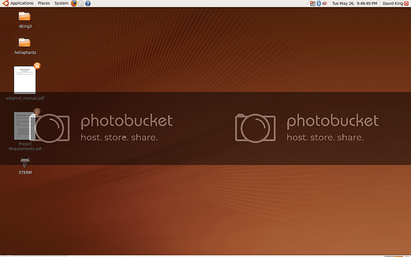
Task: Click the mail launcher icon in panel
Action: tap(81, 4)
